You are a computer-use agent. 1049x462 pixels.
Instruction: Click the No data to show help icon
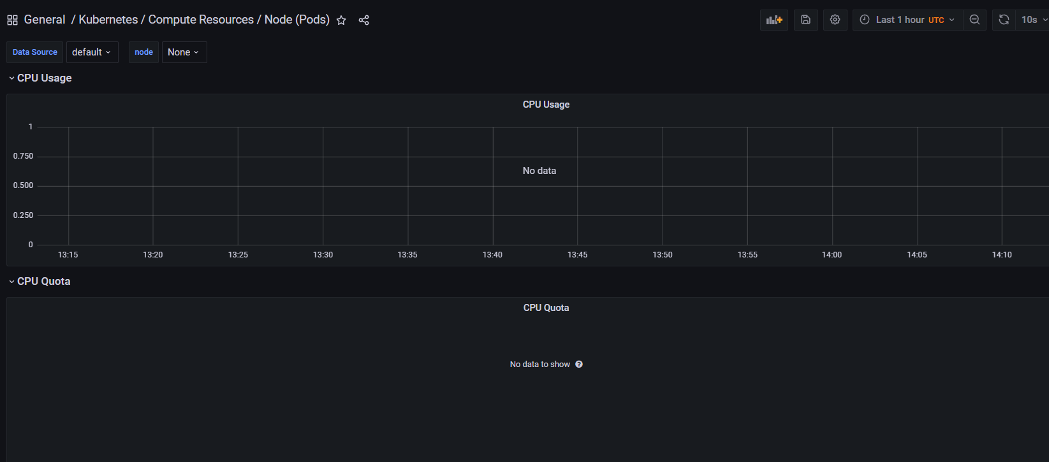click(579, 365)
